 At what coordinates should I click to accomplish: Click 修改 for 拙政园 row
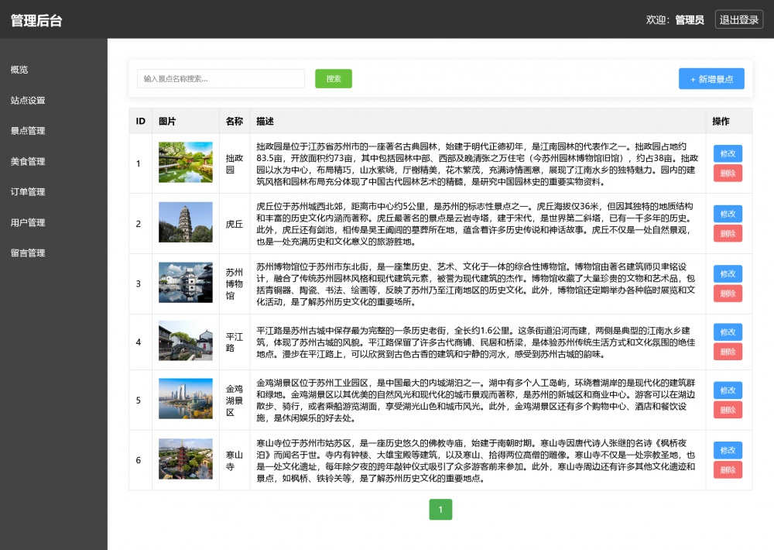[728, 153]
